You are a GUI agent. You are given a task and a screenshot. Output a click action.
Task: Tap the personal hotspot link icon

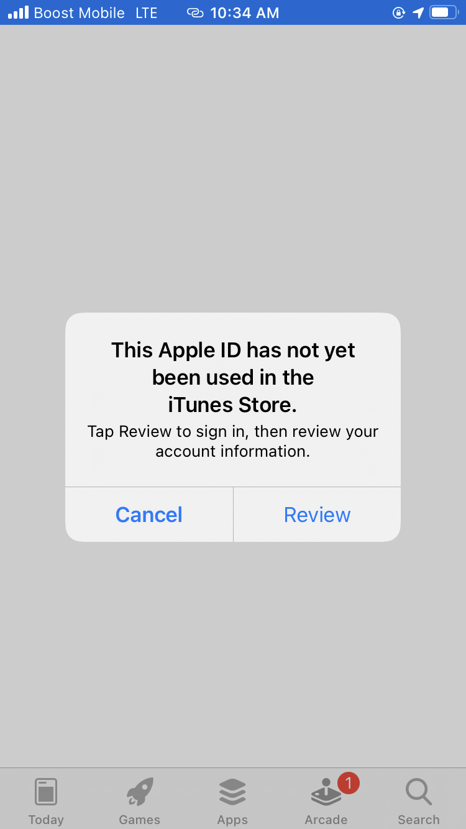(195, 12)
